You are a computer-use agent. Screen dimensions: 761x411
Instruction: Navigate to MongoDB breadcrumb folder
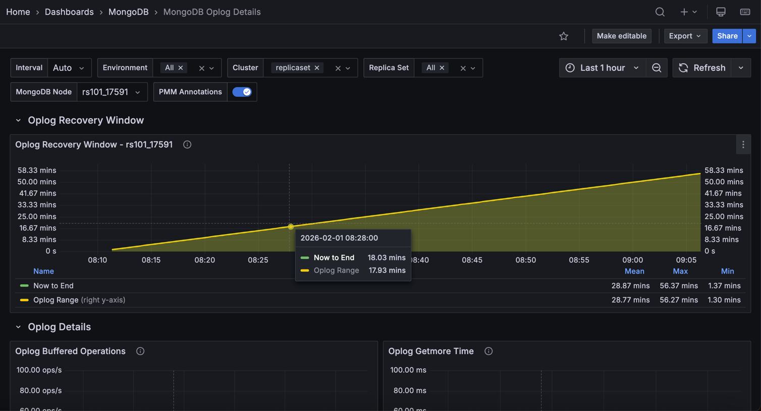click(x=128, y=12)
